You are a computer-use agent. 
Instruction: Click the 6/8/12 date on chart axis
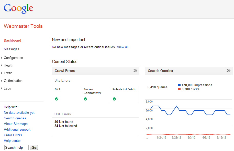pyautogui.click(x=206, y=137)
